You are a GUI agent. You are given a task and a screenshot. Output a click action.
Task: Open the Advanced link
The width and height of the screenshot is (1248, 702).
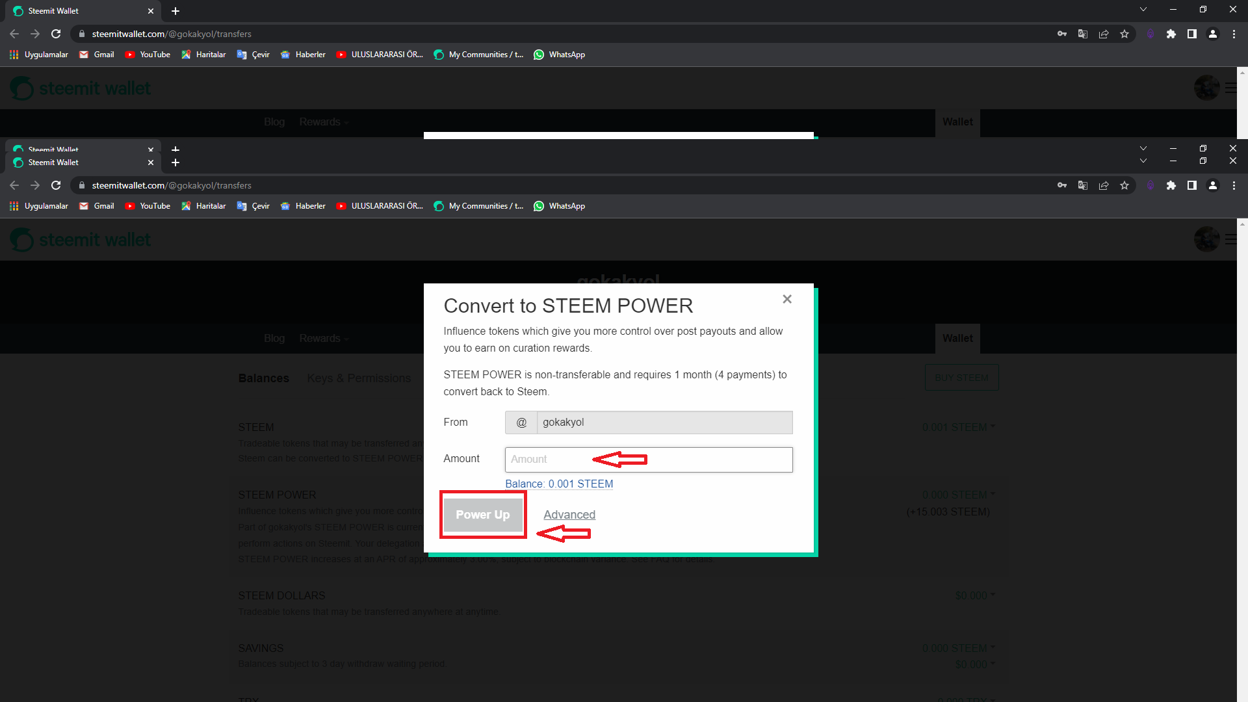tap(569, 515)
